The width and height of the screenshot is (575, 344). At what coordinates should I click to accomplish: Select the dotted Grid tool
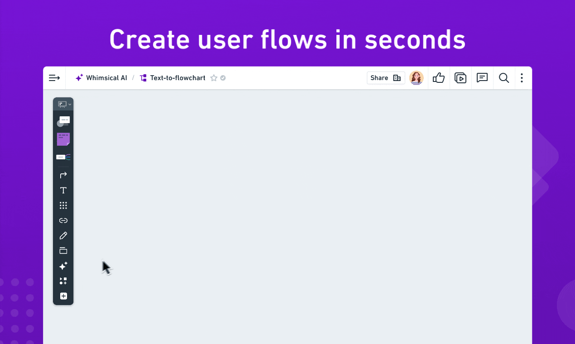point(63,205)
